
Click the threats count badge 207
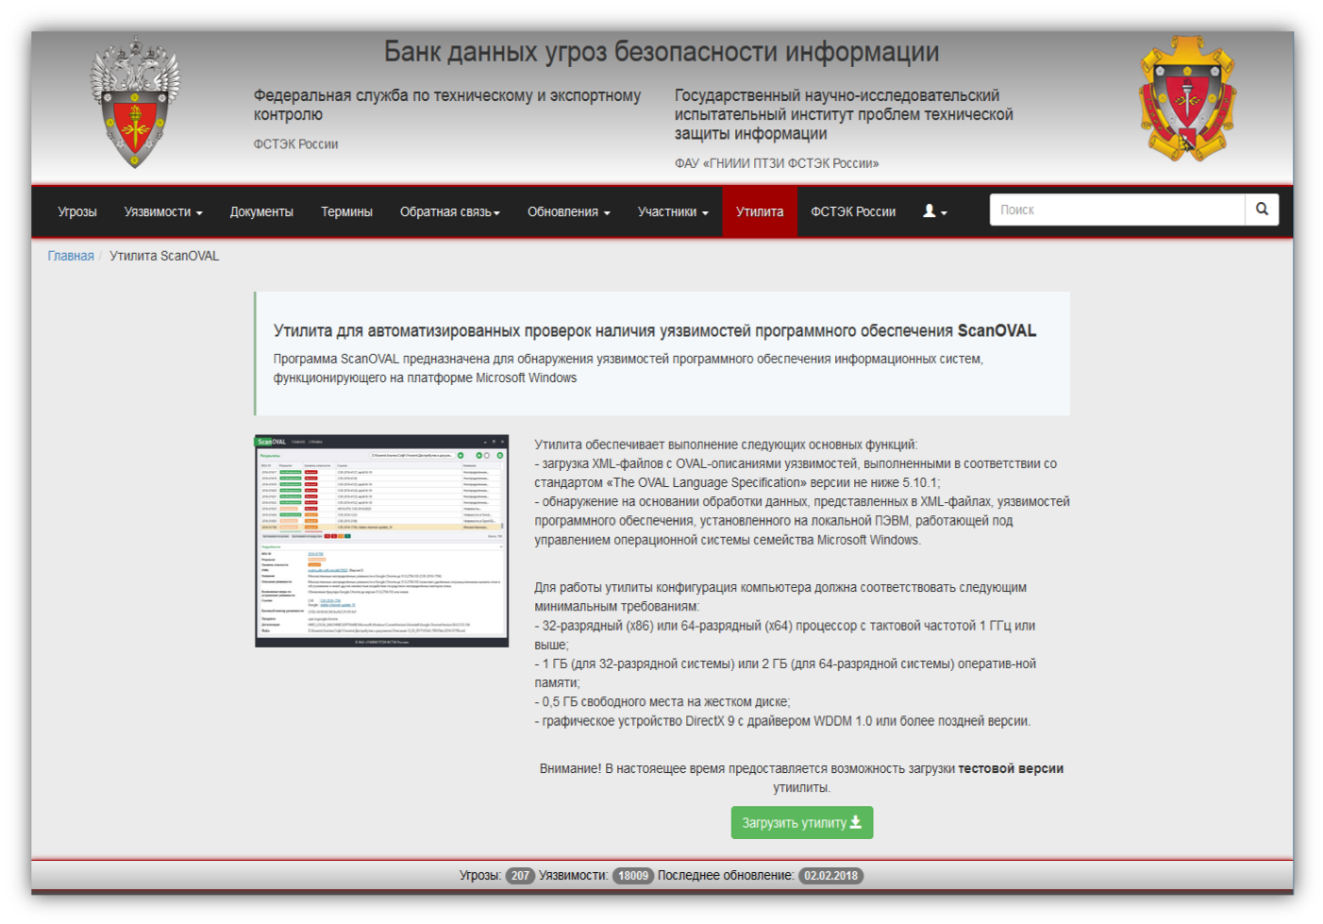(x=520, y=876)
